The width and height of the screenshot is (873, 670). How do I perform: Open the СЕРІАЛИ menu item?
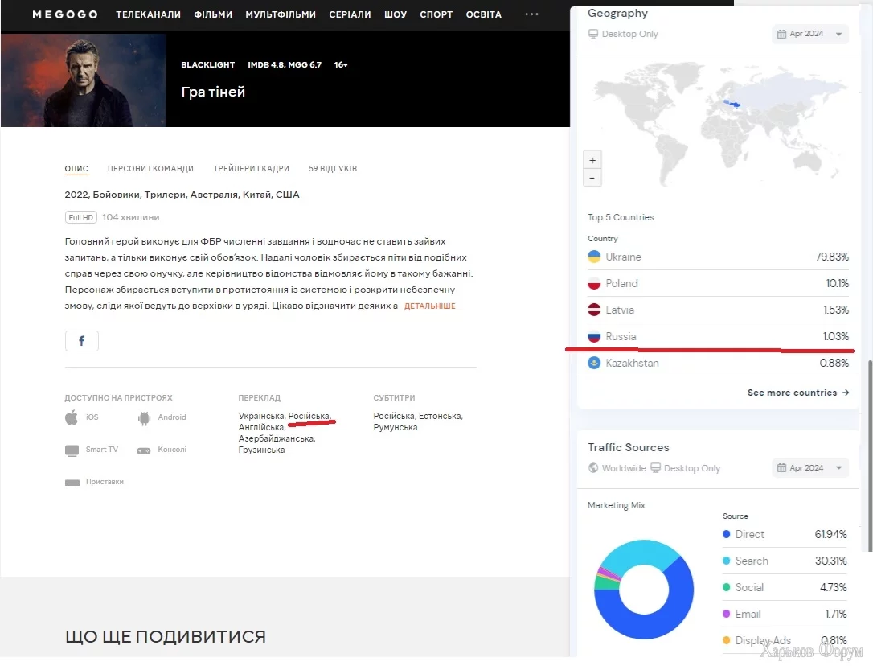[x=350, y=14]
